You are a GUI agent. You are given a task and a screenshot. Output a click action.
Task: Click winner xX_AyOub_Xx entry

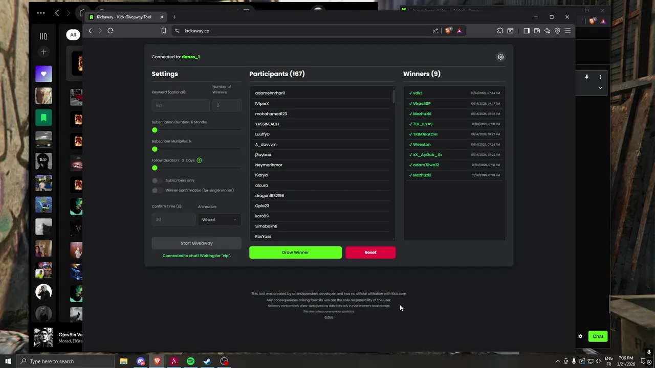click(454, 154)
